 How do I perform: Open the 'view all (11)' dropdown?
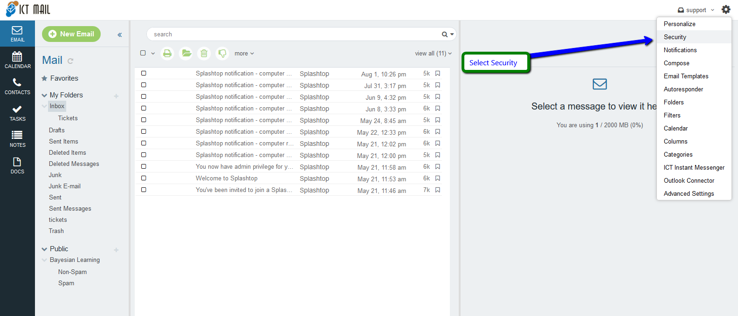coord(433,54)
